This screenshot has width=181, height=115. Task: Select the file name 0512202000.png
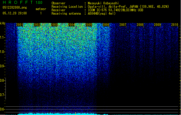click(15, 7)
